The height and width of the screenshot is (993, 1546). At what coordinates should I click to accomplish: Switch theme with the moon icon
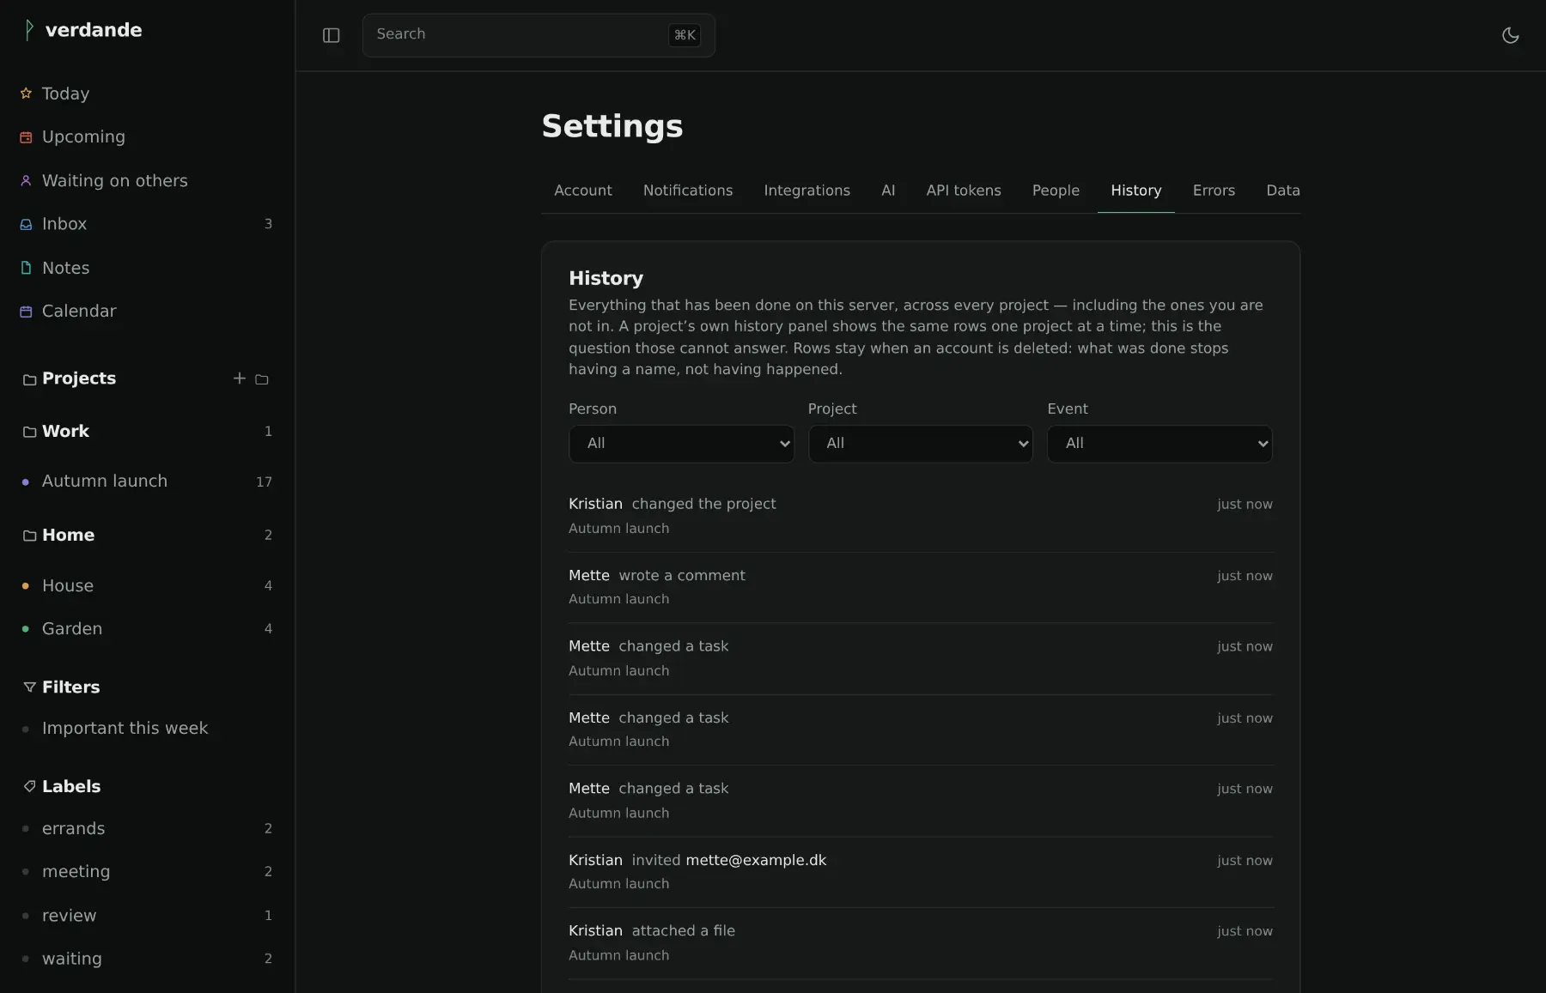coord(1510,35)
